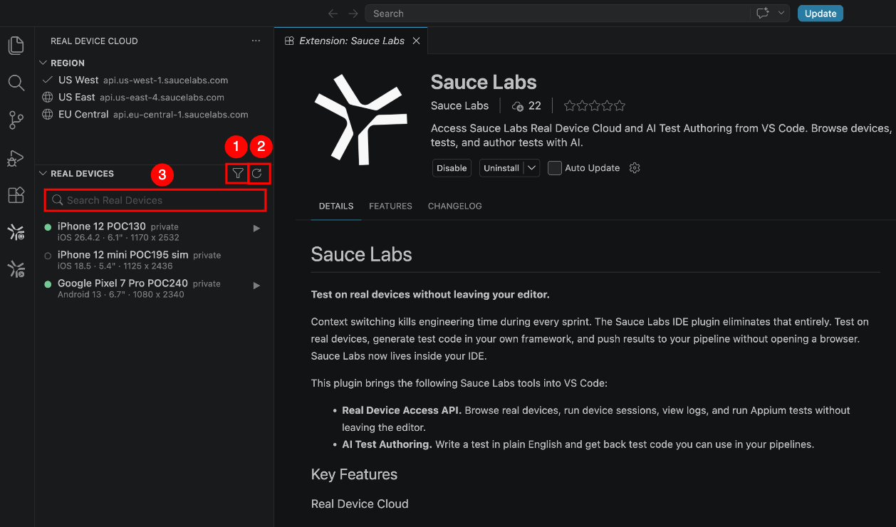Toggle the Auto Update checkbox
The width and height of the screenshot is (896, 527).
(555, 168)
